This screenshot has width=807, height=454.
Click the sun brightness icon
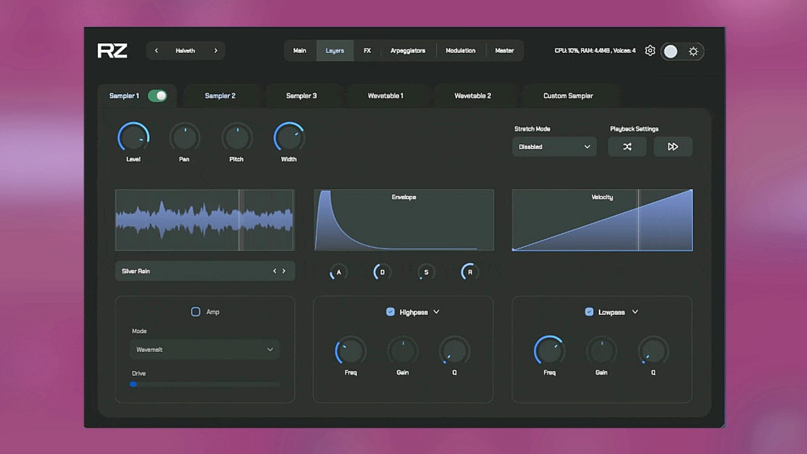pos(694,51)
